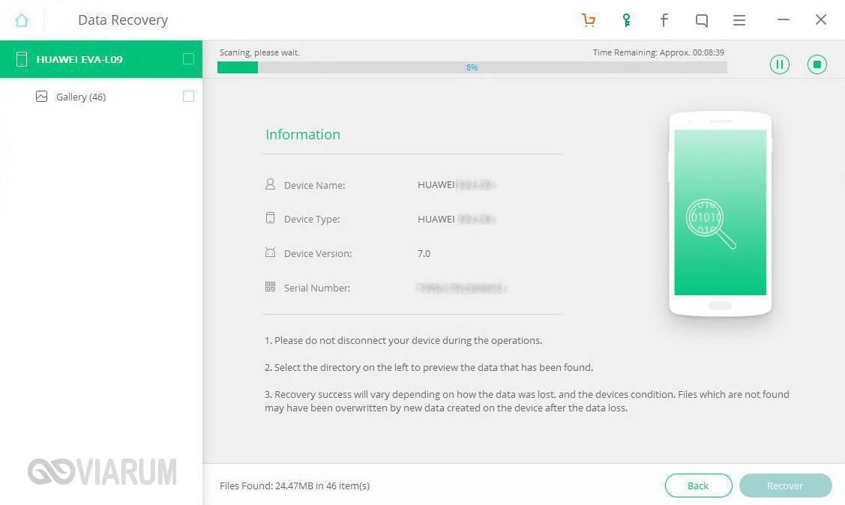This screenshot has width=845, height=505.
Task: Click the Gallery image icon
Action: click(42, 97)
